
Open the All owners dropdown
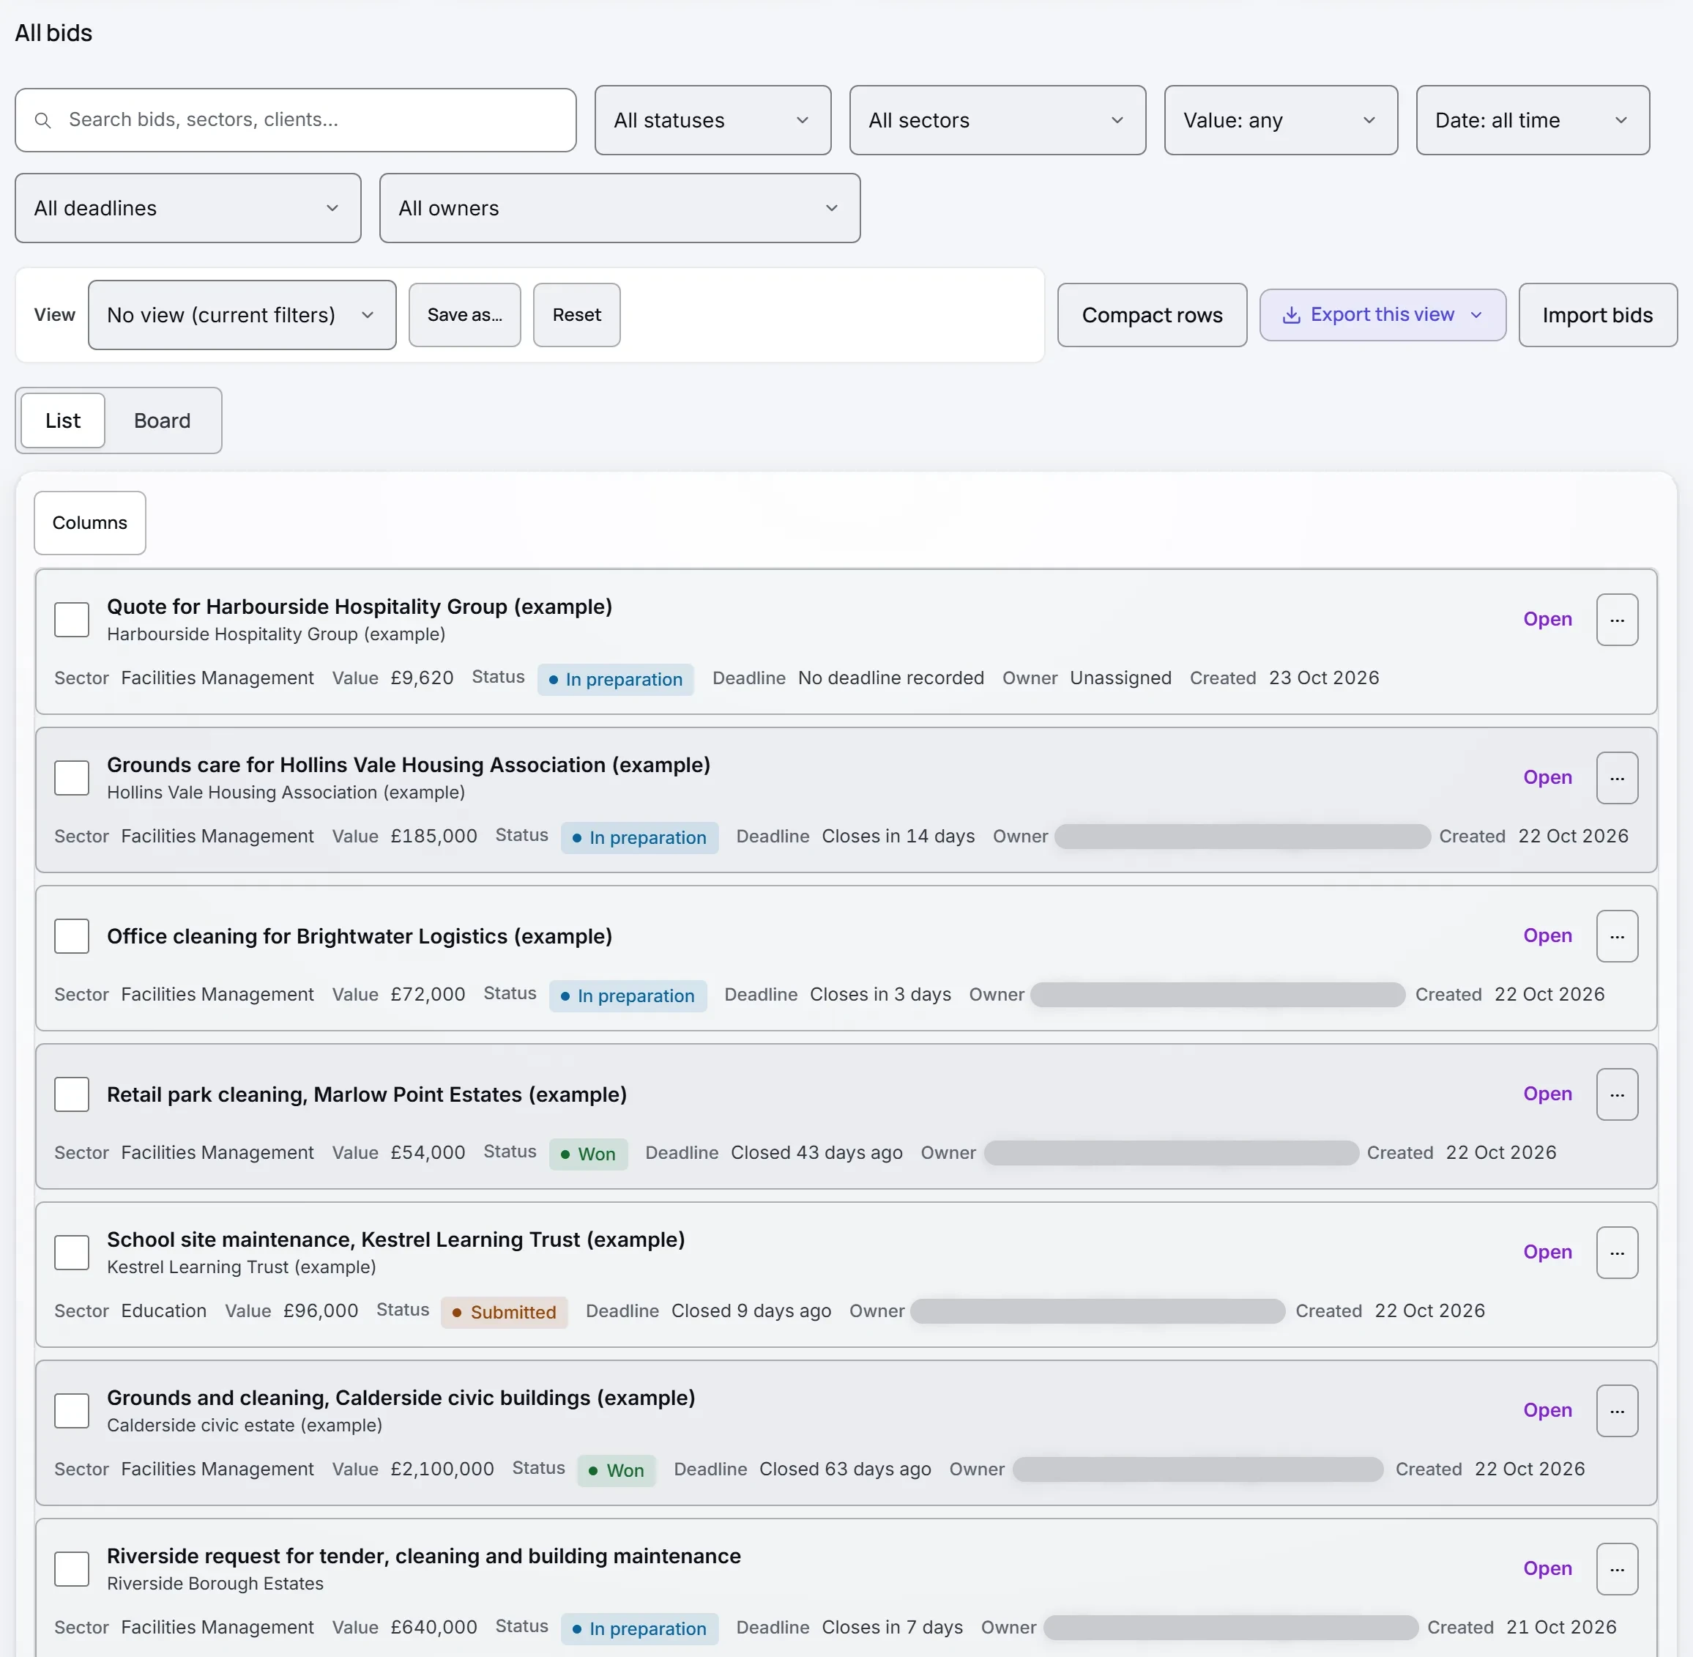point(619,208)
